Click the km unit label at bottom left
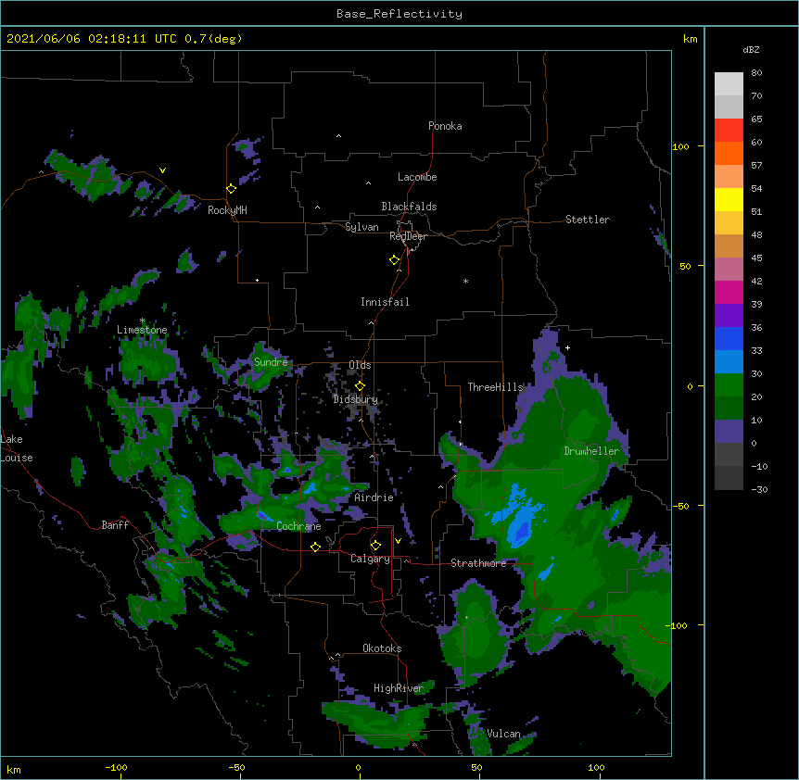 tap(14, 770)
